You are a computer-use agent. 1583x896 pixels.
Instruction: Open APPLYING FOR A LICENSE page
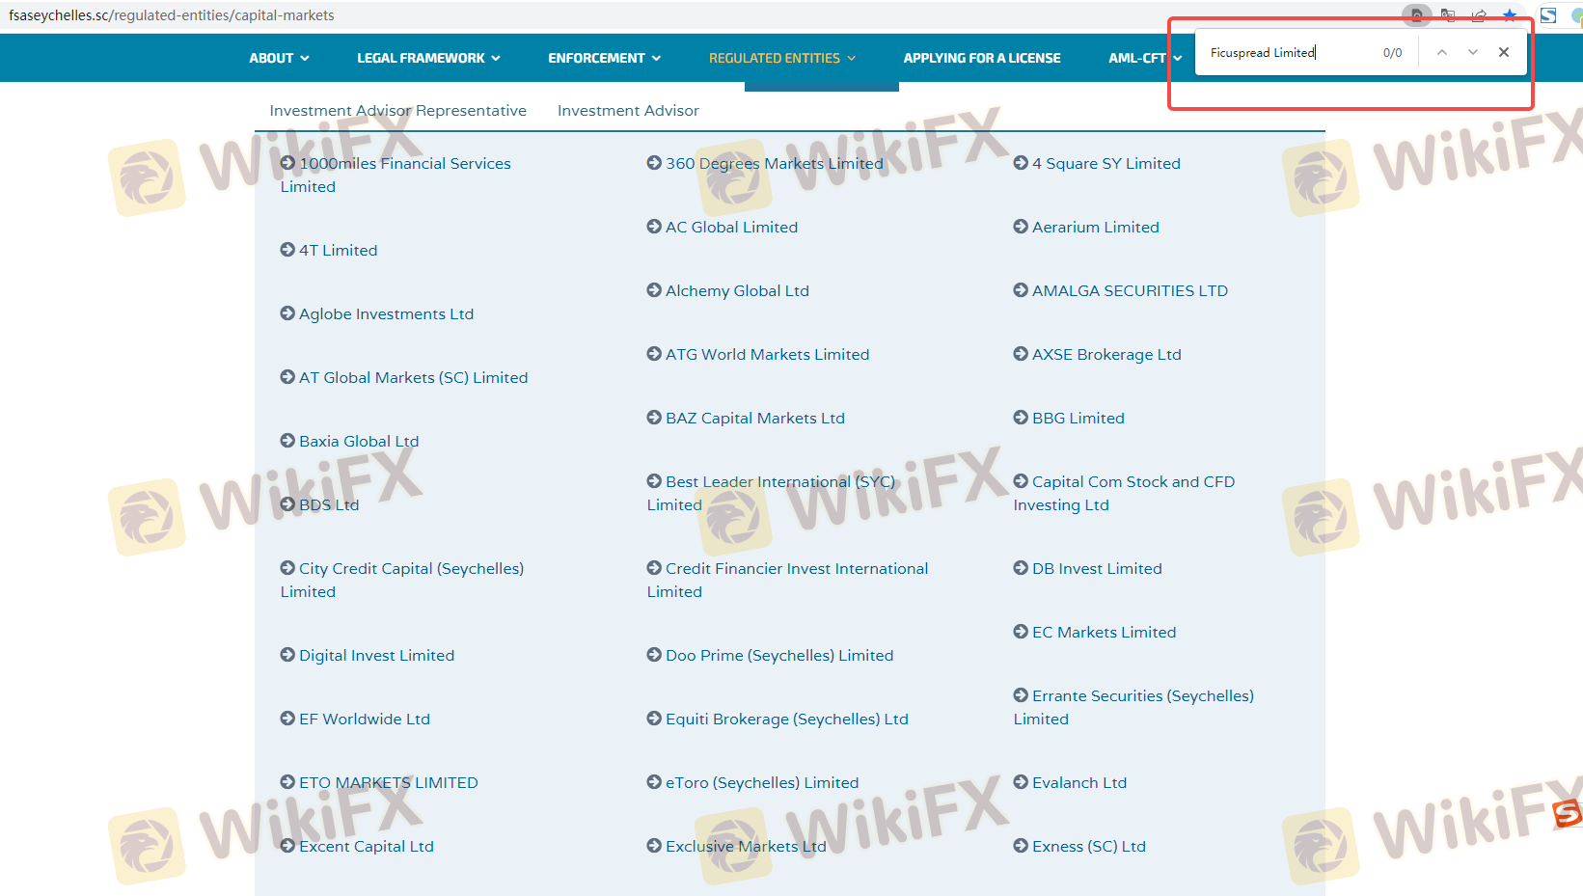pos(981,58)
